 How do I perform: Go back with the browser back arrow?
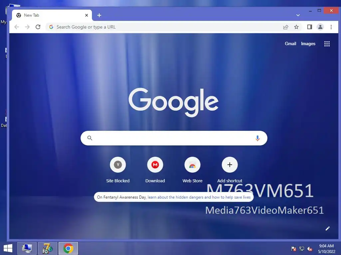click(x=17, y=27)
